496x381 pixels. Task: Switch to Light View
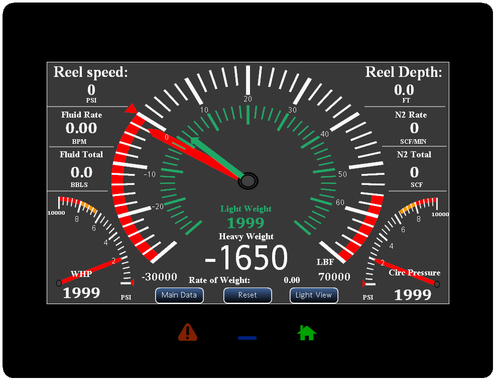click(314, 295)
